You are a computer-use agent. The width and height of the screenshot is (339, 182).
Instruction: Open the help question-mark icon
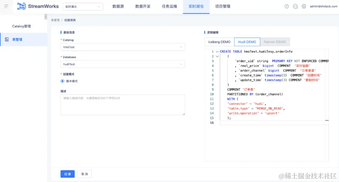click(286, 6)
